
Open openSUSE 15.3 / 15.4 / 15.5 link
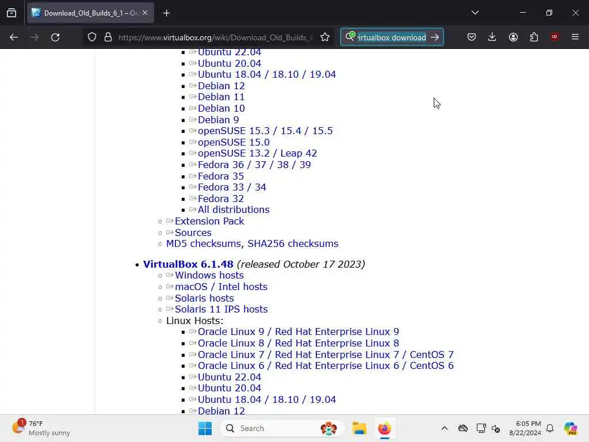[x=265, y=131]
